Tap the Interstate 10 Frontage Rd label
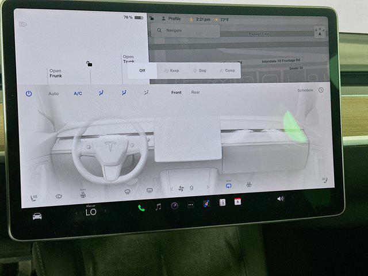The image size is (368, 276). click(x=281, y=61)
